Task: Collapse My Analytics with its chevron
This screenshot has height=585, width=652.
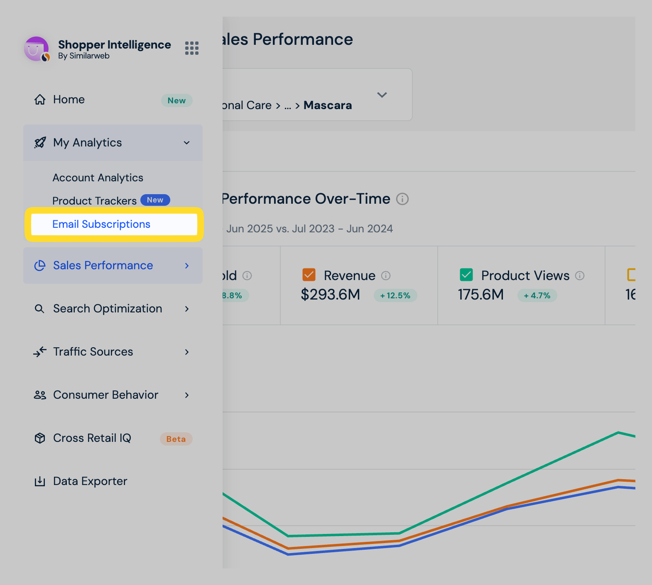Action: coord(187,143)
